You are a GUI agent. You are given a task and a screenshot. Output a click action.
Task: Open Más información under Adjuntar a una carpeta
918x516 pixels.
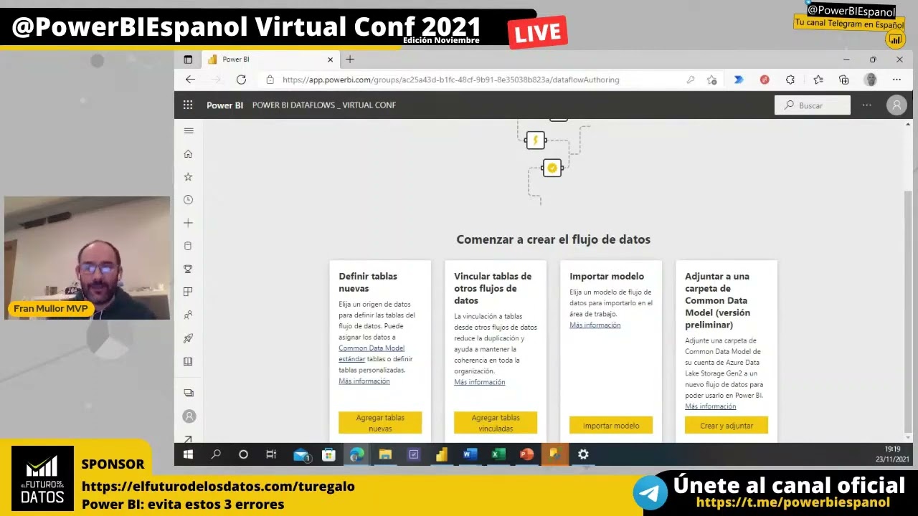711,406
